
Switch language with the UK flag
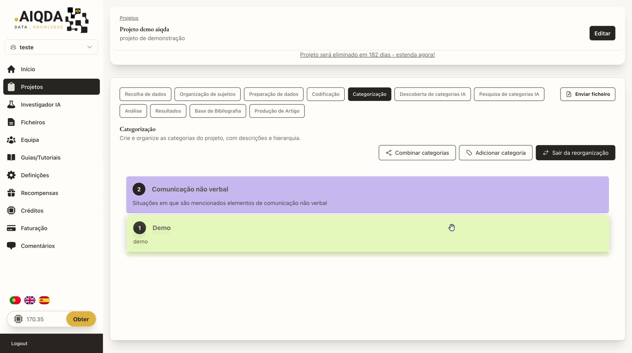point(30,300)
